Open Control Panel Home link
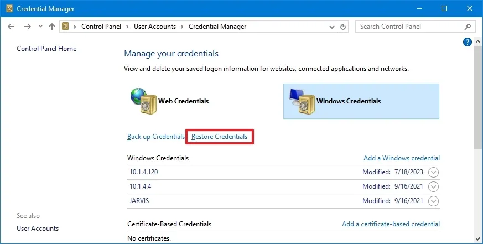Screen dimensions: 483x244 tap(46, 48)
